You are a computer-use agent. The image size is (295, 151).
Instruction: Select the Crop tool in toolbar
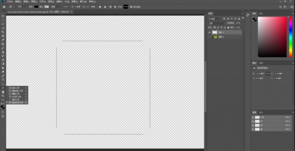pos(3,32)
